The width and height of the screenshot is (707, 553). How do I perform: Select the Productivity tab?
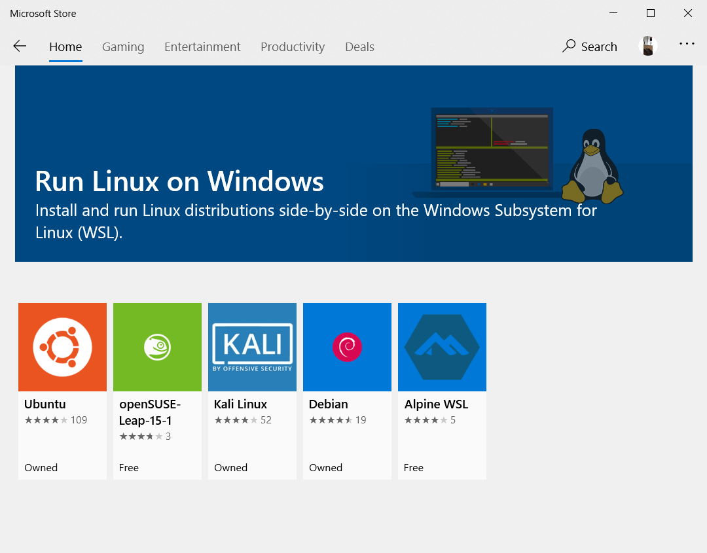coord(293,46)
